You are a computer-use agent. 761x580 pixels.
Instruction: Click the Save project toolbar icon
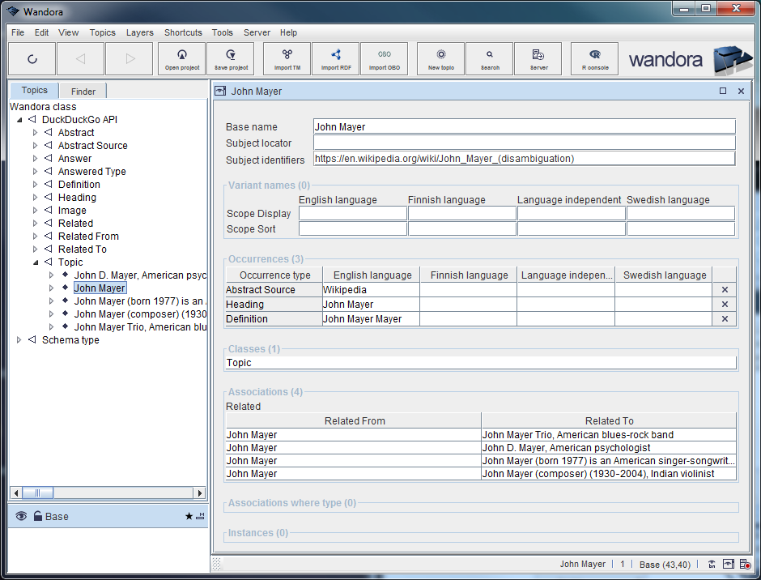231,59
